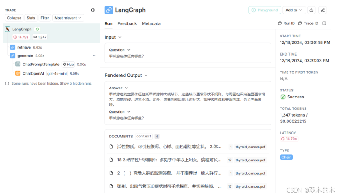The image size is (338, 196).
Task: Collapse the generate step chevron
Action: [x=94, y=56]
